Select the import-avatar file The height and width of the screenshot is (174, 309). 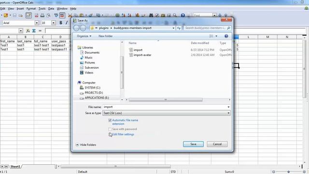140,55
